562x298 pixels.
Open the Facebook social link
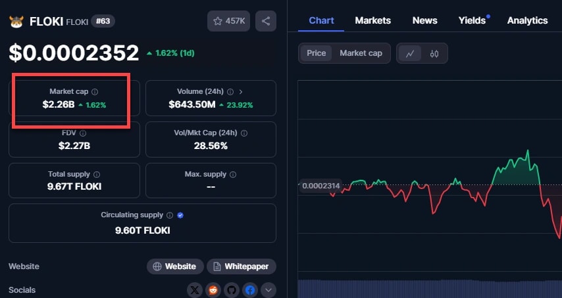[250, 289]
